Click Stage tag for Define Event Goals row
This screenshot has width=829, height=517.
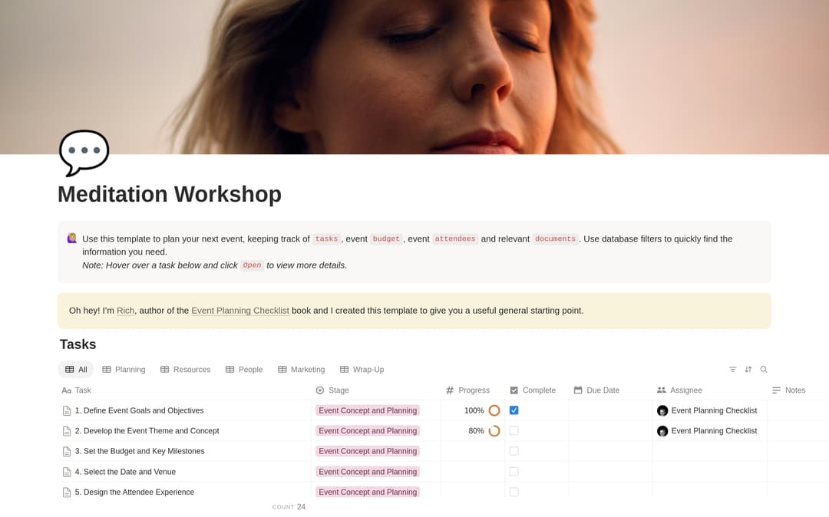point(368,410)
